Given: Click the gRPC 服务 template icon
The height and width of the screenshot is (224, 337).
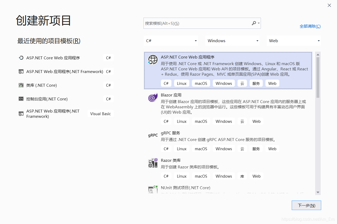Looking at the screenshot, I should 153,135.
